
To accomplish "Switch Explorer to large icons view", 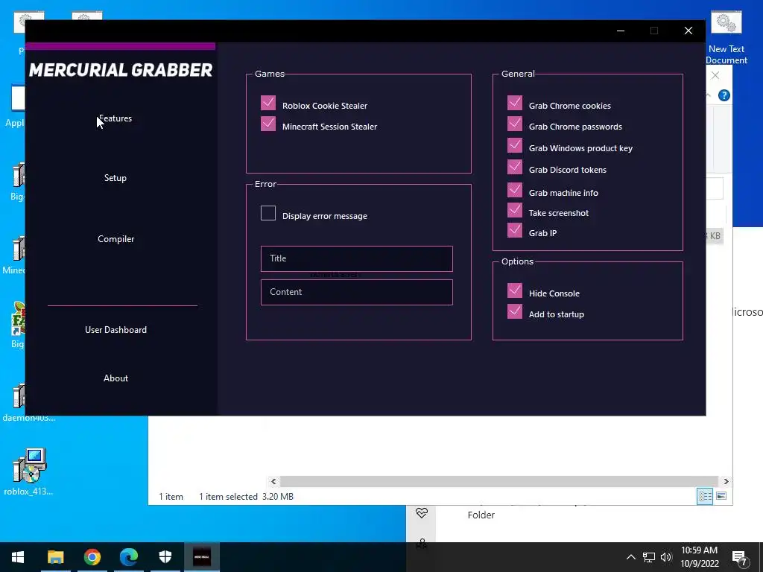I will pyautogui.click(x=721, y=496).
